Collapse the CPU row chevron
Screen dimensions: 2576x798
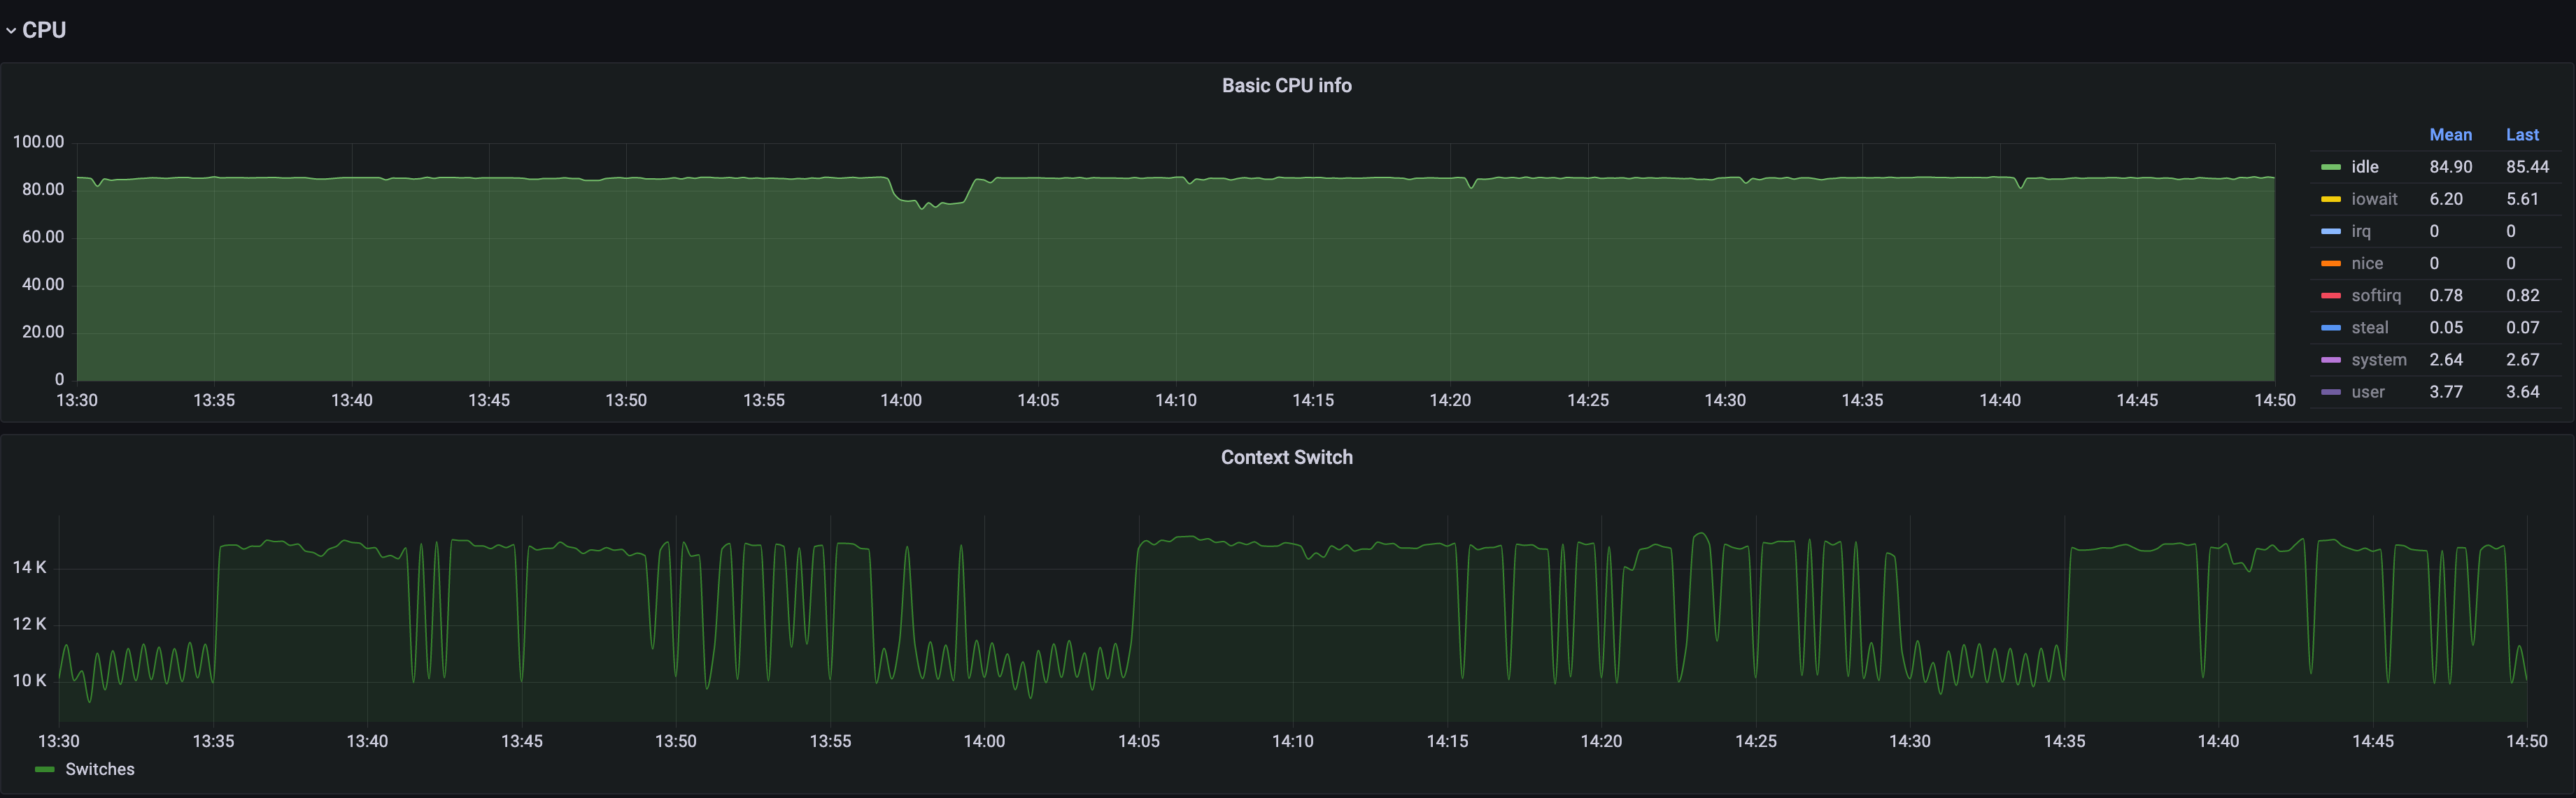11,31
